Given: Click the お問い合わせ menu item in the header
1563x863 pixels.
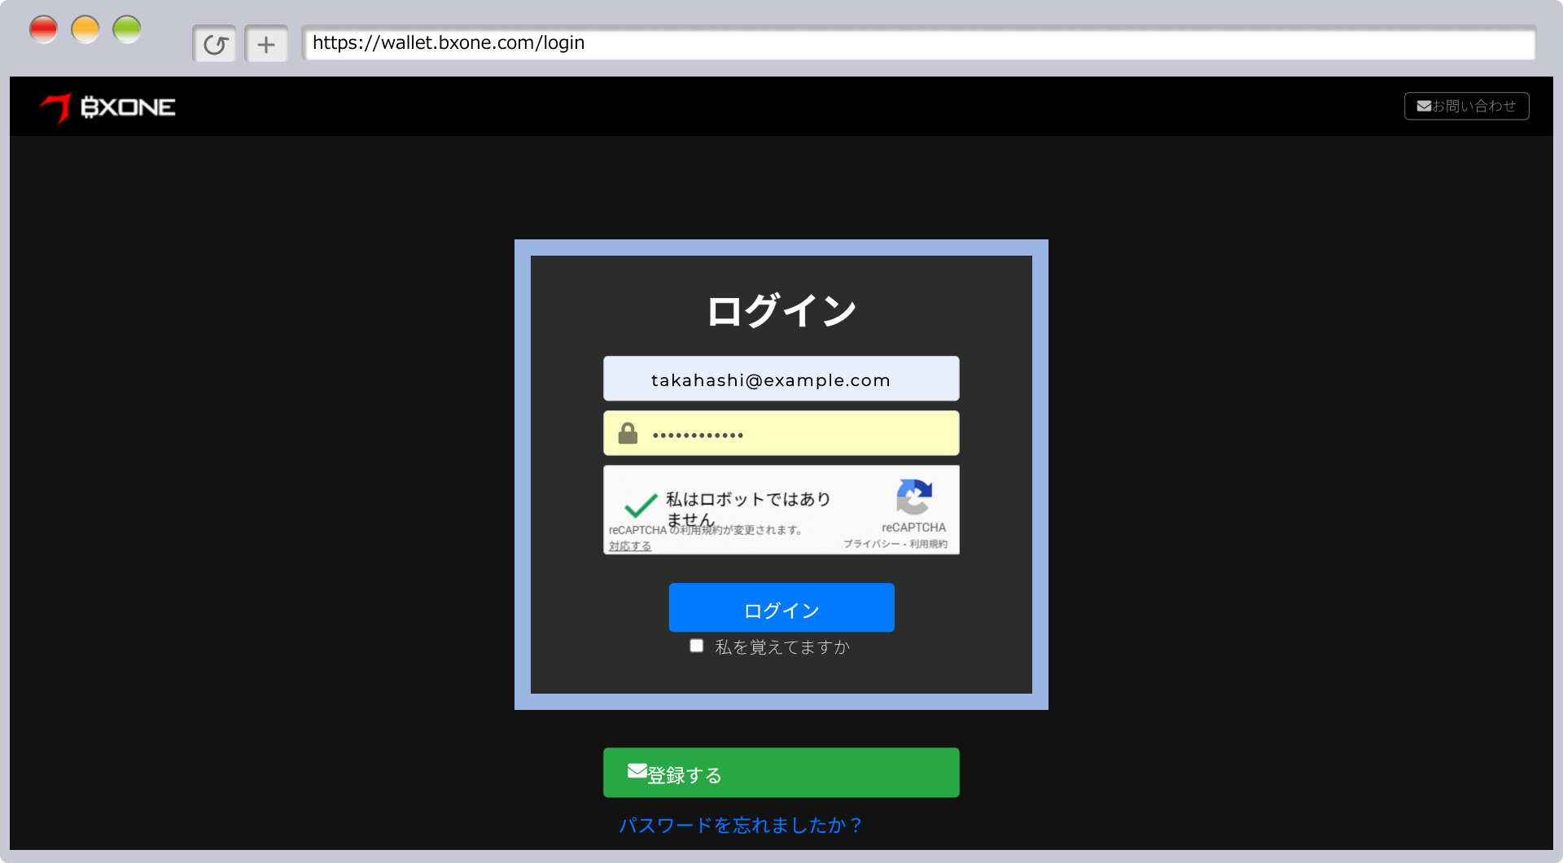Looking at the screenshot, I should 1465,106.
